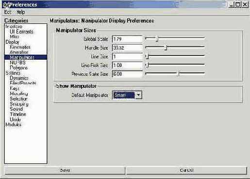The height and width of the screenshot is (179, 250).
Task: Click the Save button
Action: [x=65, y=170]
